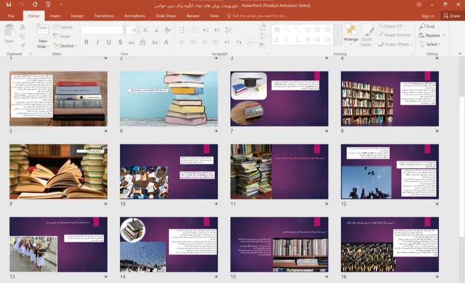Viewport: 465px width, 283px height.
Task: Click the Numbering list icon
Action: (x=193, y=30)
